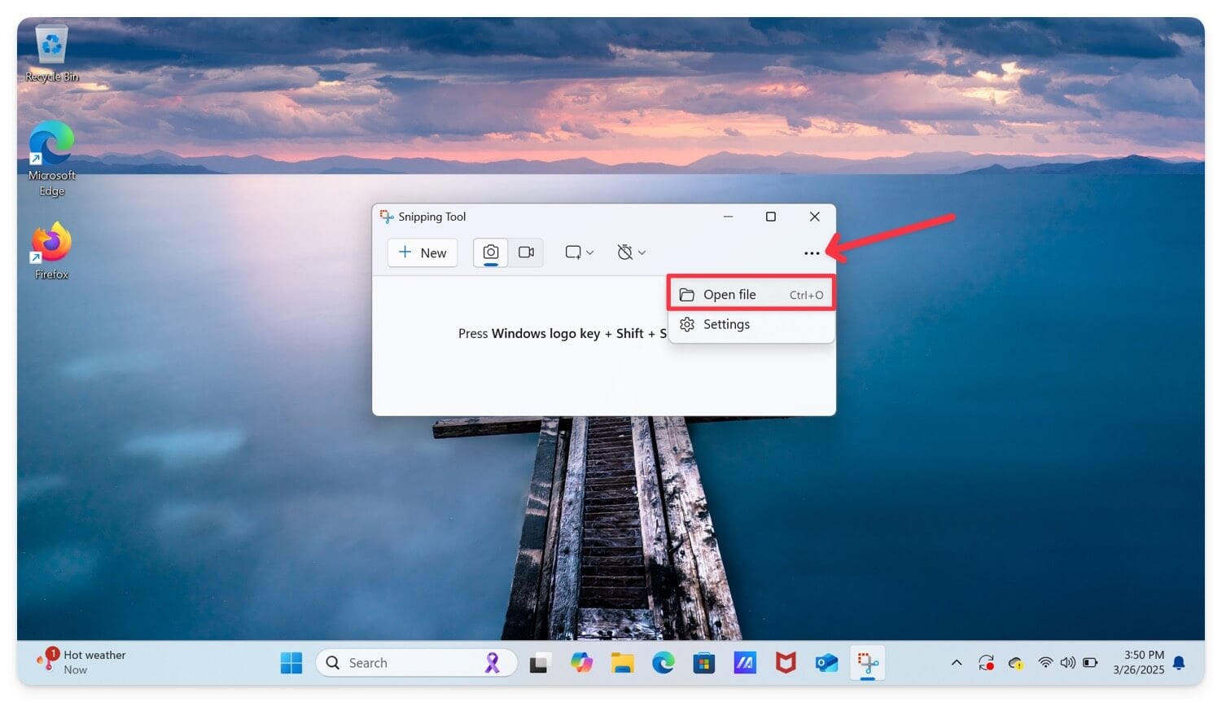Show hidden icons in the system tray

click(957, 663)
